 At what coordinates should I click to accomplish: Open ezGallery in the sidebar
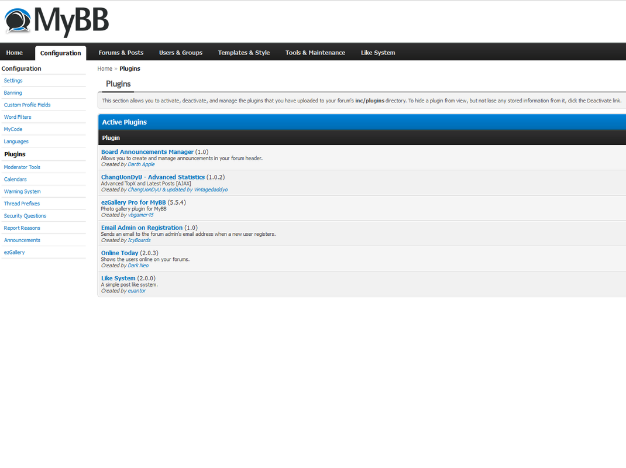15,252
